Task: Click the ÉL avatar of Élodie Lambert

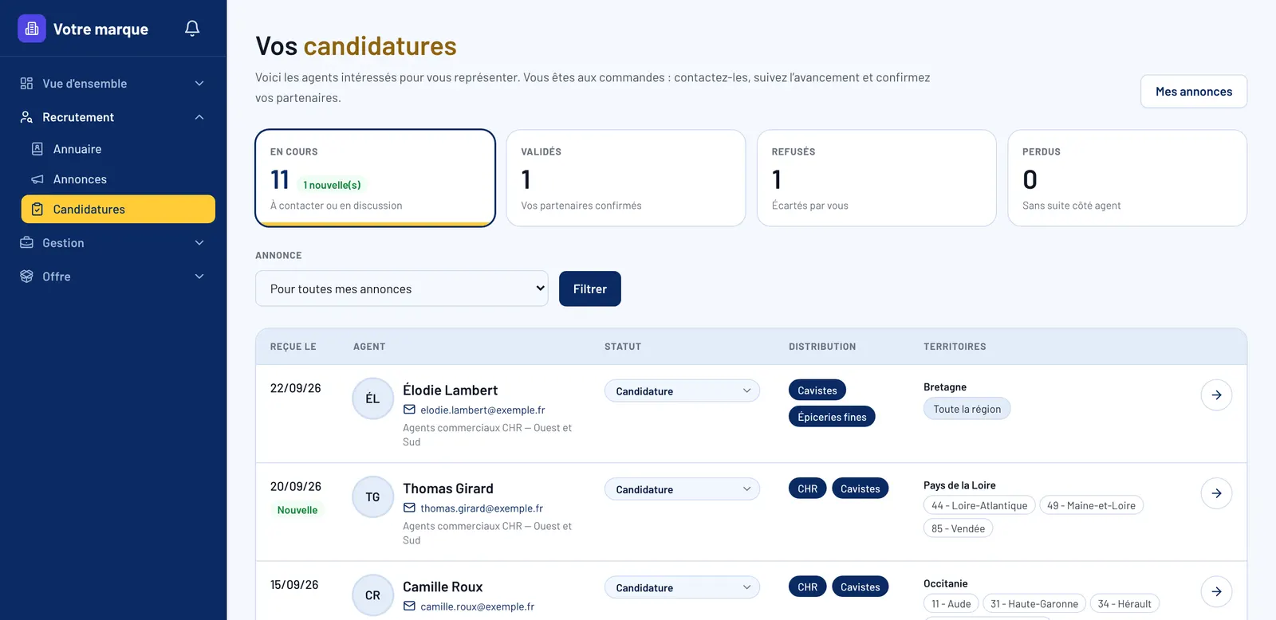Action: (x=372, y=398)
